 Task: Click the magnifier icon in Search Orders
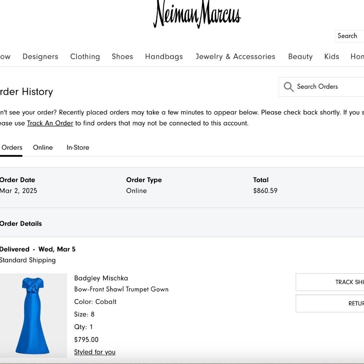pos(289,87)
